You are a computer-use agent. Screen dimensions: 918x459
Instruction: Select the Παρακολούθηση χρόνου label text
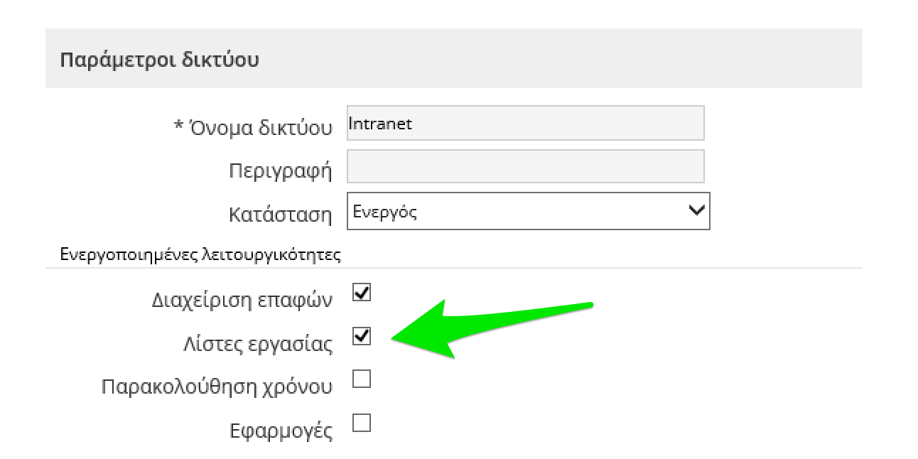217,387
